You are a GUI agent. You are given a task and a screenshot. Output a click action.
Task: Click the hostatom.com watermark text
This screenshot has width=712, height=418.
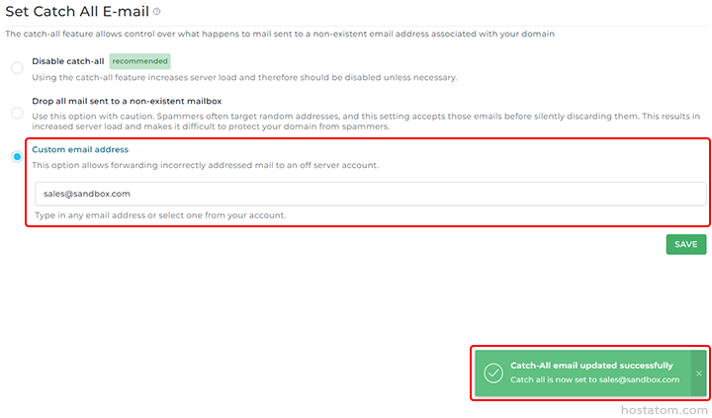point(664,409)
